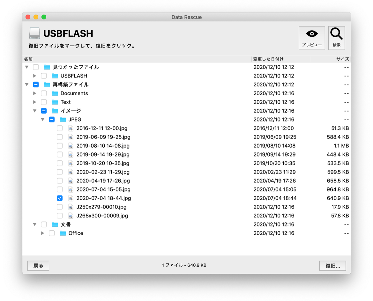373x301 pixels.
Task: Click the file icon of 2019-08-10 14-08.jpg
Action: tap(71, 146)
